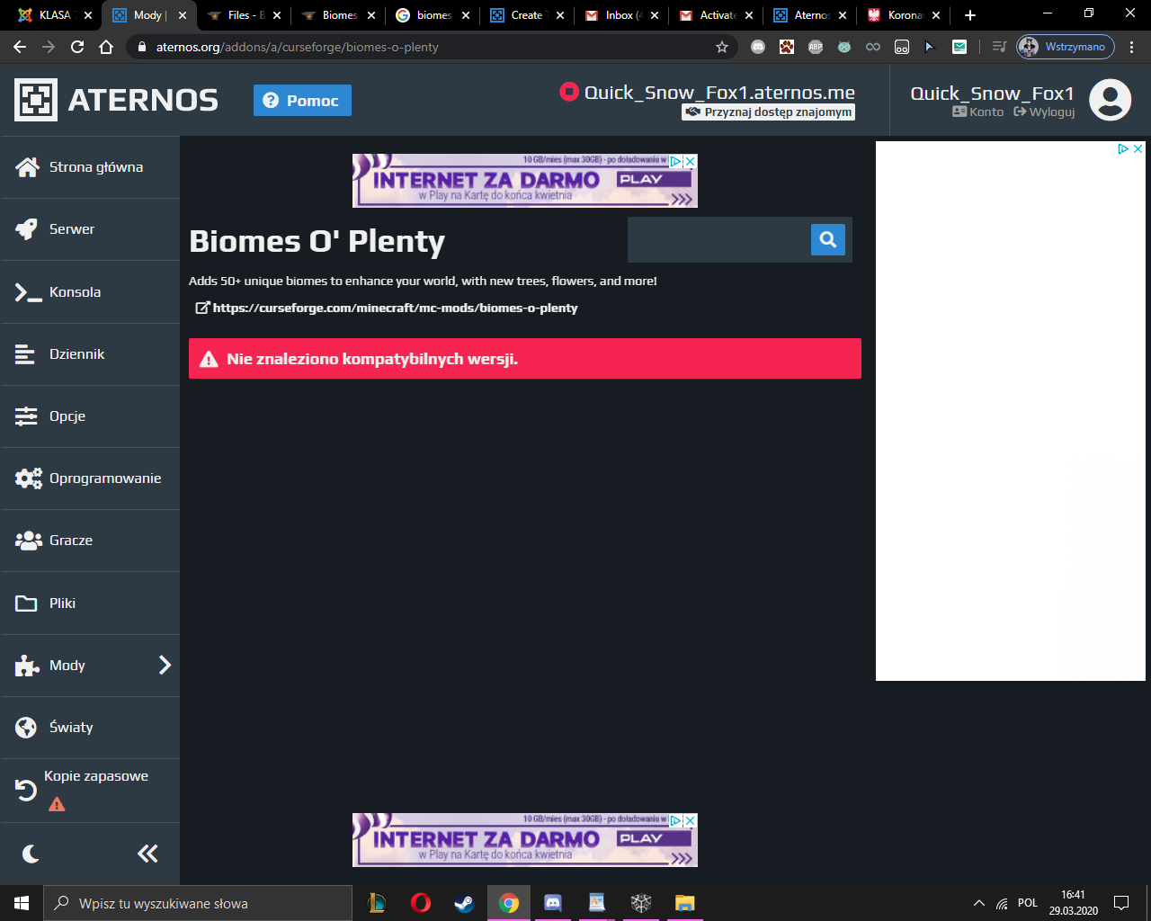This screenshot has width=1151, height=921.
Task: Click the ABP extension icon
Action: [816, 47]
